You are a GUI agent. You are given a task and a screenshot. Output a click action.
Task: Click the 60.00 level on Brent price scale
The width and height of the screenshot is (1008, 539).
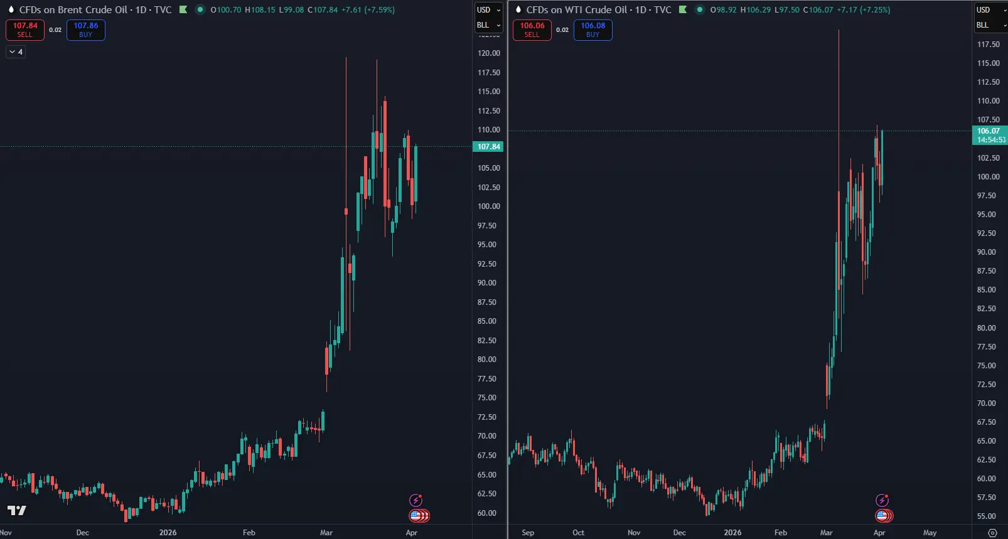coord(487,513)
